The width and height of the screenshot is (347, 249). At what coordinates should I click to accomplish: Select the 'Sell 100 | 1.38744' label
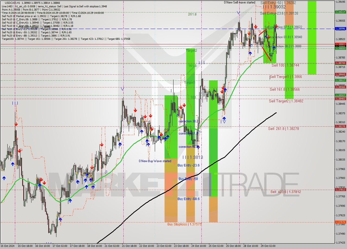coord(285,65)
